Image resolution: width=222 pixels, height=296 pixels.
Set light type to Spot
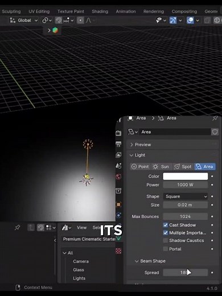pyautogui.click(x=183, y=167)
